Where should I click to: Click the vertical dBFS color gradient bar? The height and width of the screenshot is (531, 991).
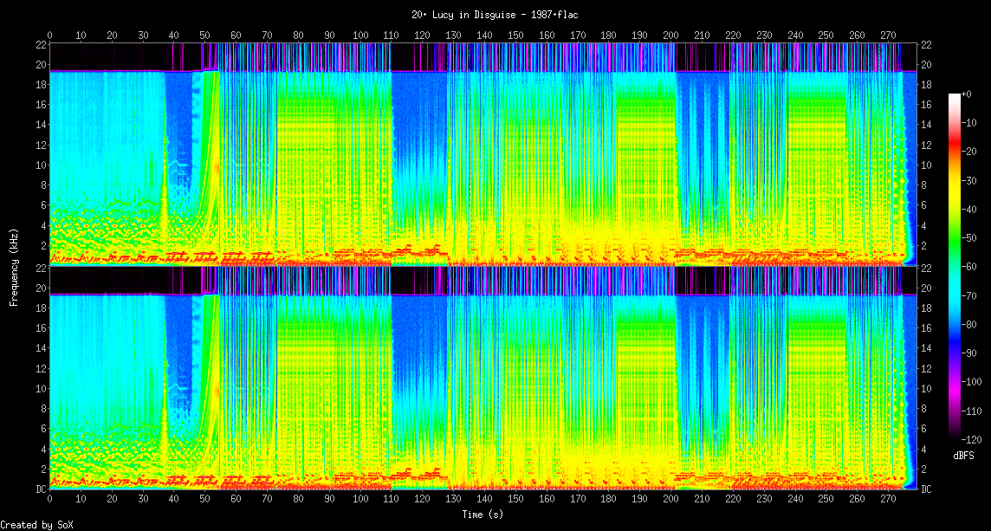pyautogui.click(x=955, y=266)
